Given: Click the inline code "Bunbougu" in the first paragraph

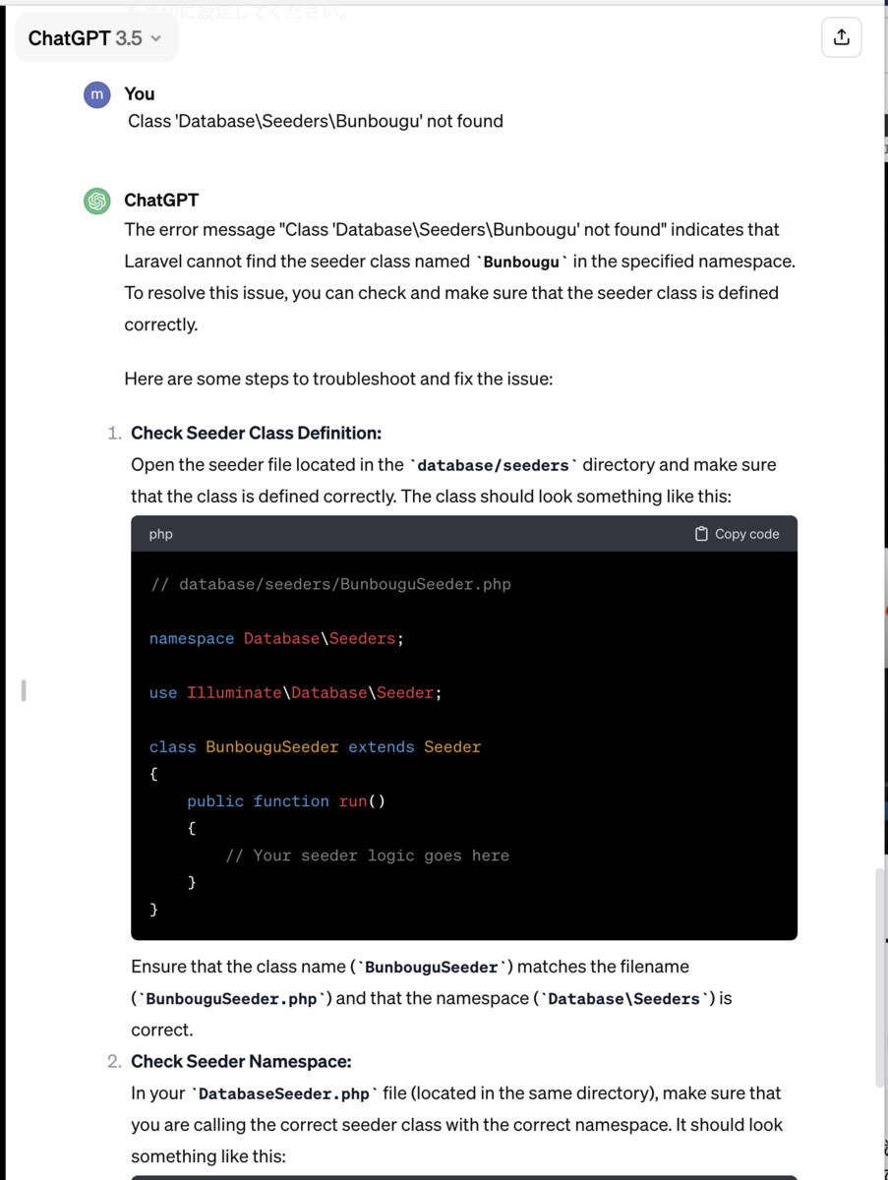Looking at the screenshot, I should 522,263.
